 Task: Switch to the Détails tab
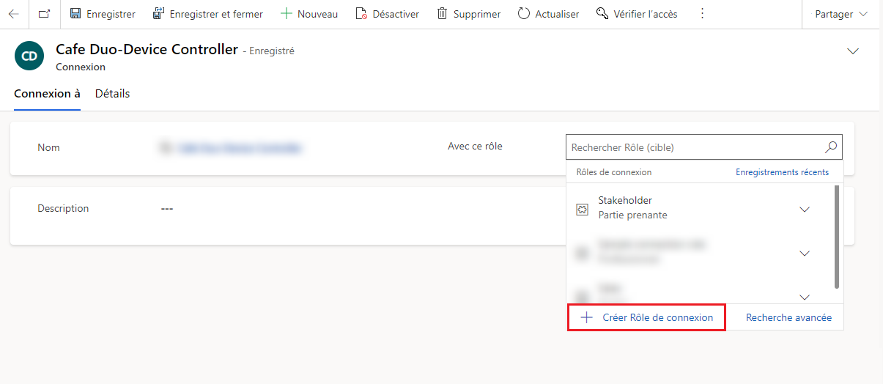click(112, 94)
